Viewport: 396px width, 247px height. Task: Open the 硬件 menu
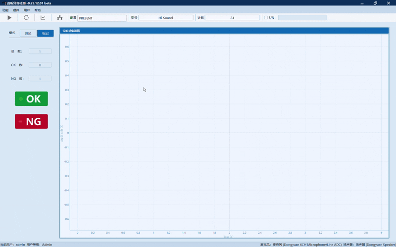click(16, 10)
